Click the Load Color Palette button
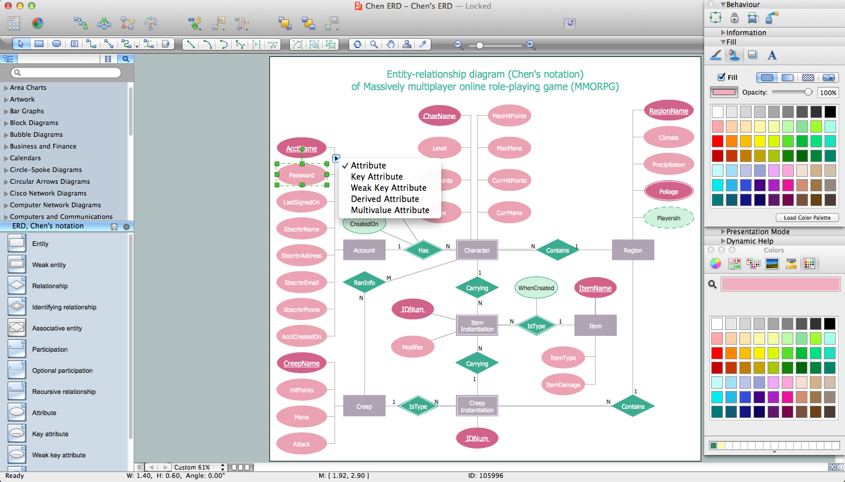845x482 pixels. pyautogui.click(x=807, y=218)
